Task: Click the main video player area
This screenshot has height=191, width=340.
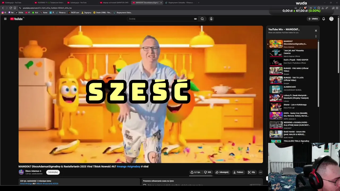Action: tap(141, 94)
